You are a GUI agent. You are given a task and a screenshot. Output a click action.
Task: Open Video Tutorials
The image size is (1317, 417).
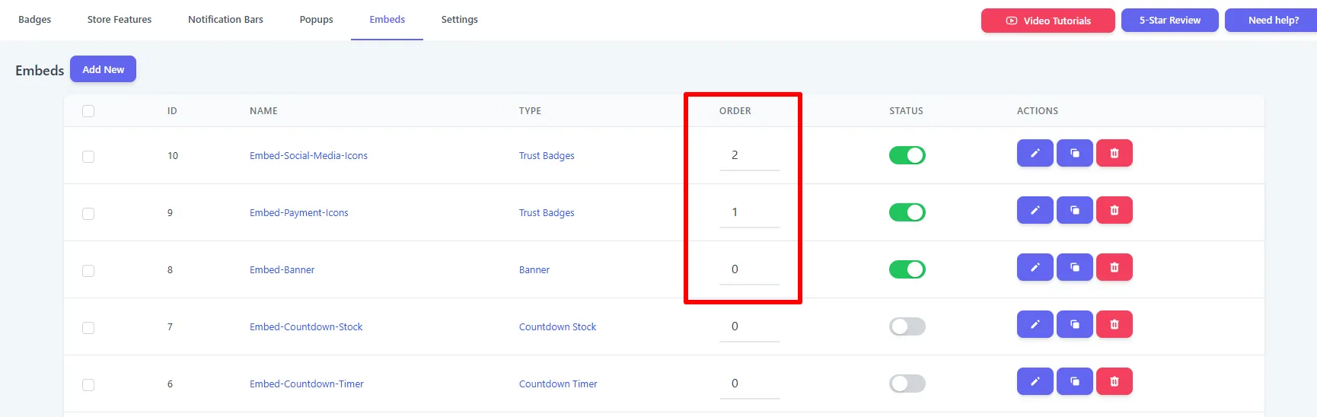pyautogui.click(x=1048, y=21)
